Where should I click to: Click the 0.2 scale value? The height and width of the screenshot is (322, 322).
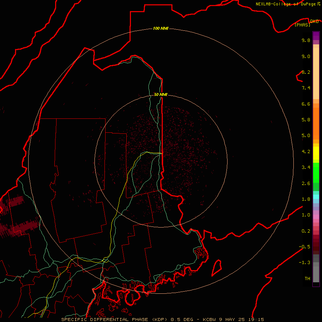pyautogui.click(x=306, y=231)
